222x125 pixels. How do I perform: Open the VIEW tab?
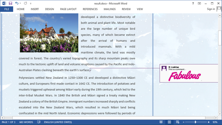(140, 9)
